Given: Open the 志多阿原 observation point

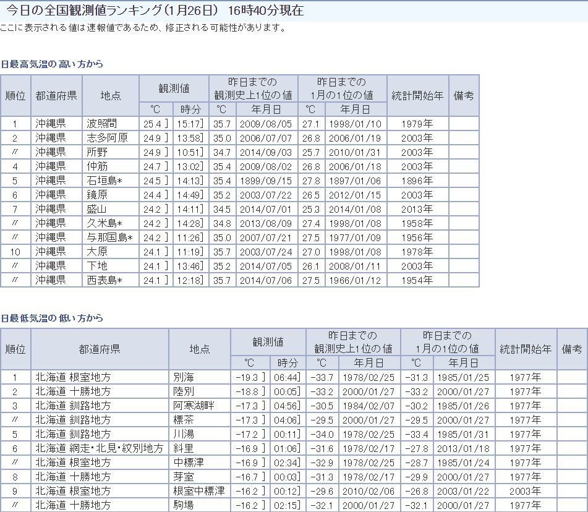Looking at the screenshot, I should pyautogui.click(x=107, y=138).
